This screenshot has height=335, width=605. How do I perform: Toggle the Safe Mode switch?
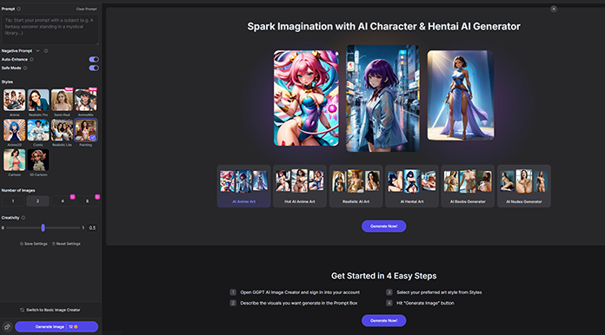pyautogui.click(x=94, y=69)
